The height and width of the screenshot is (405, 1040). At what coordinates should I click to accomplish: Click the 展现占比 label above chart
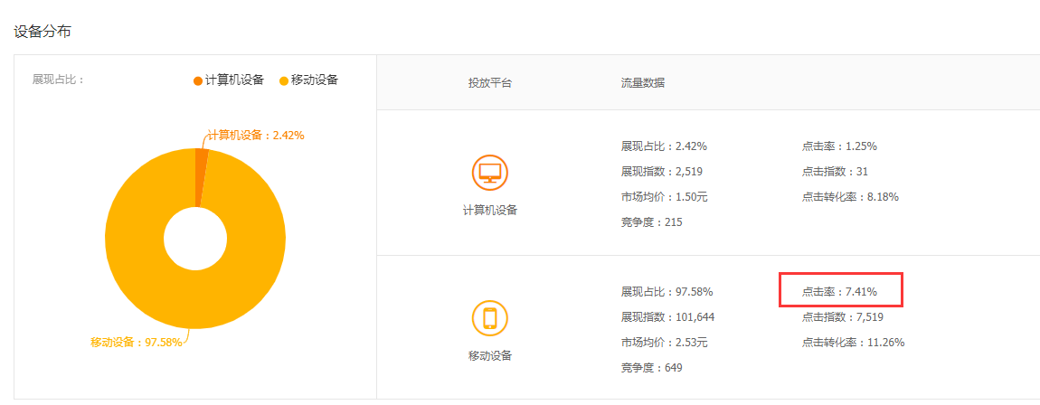pyautogui.click(x=59, y=80)
